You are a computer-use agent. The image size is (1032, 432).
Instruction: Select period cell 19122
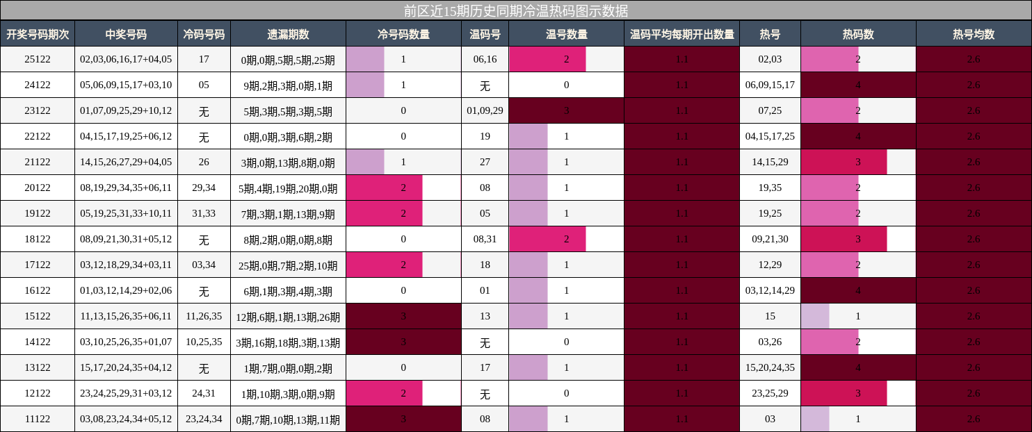click(38, 214)
